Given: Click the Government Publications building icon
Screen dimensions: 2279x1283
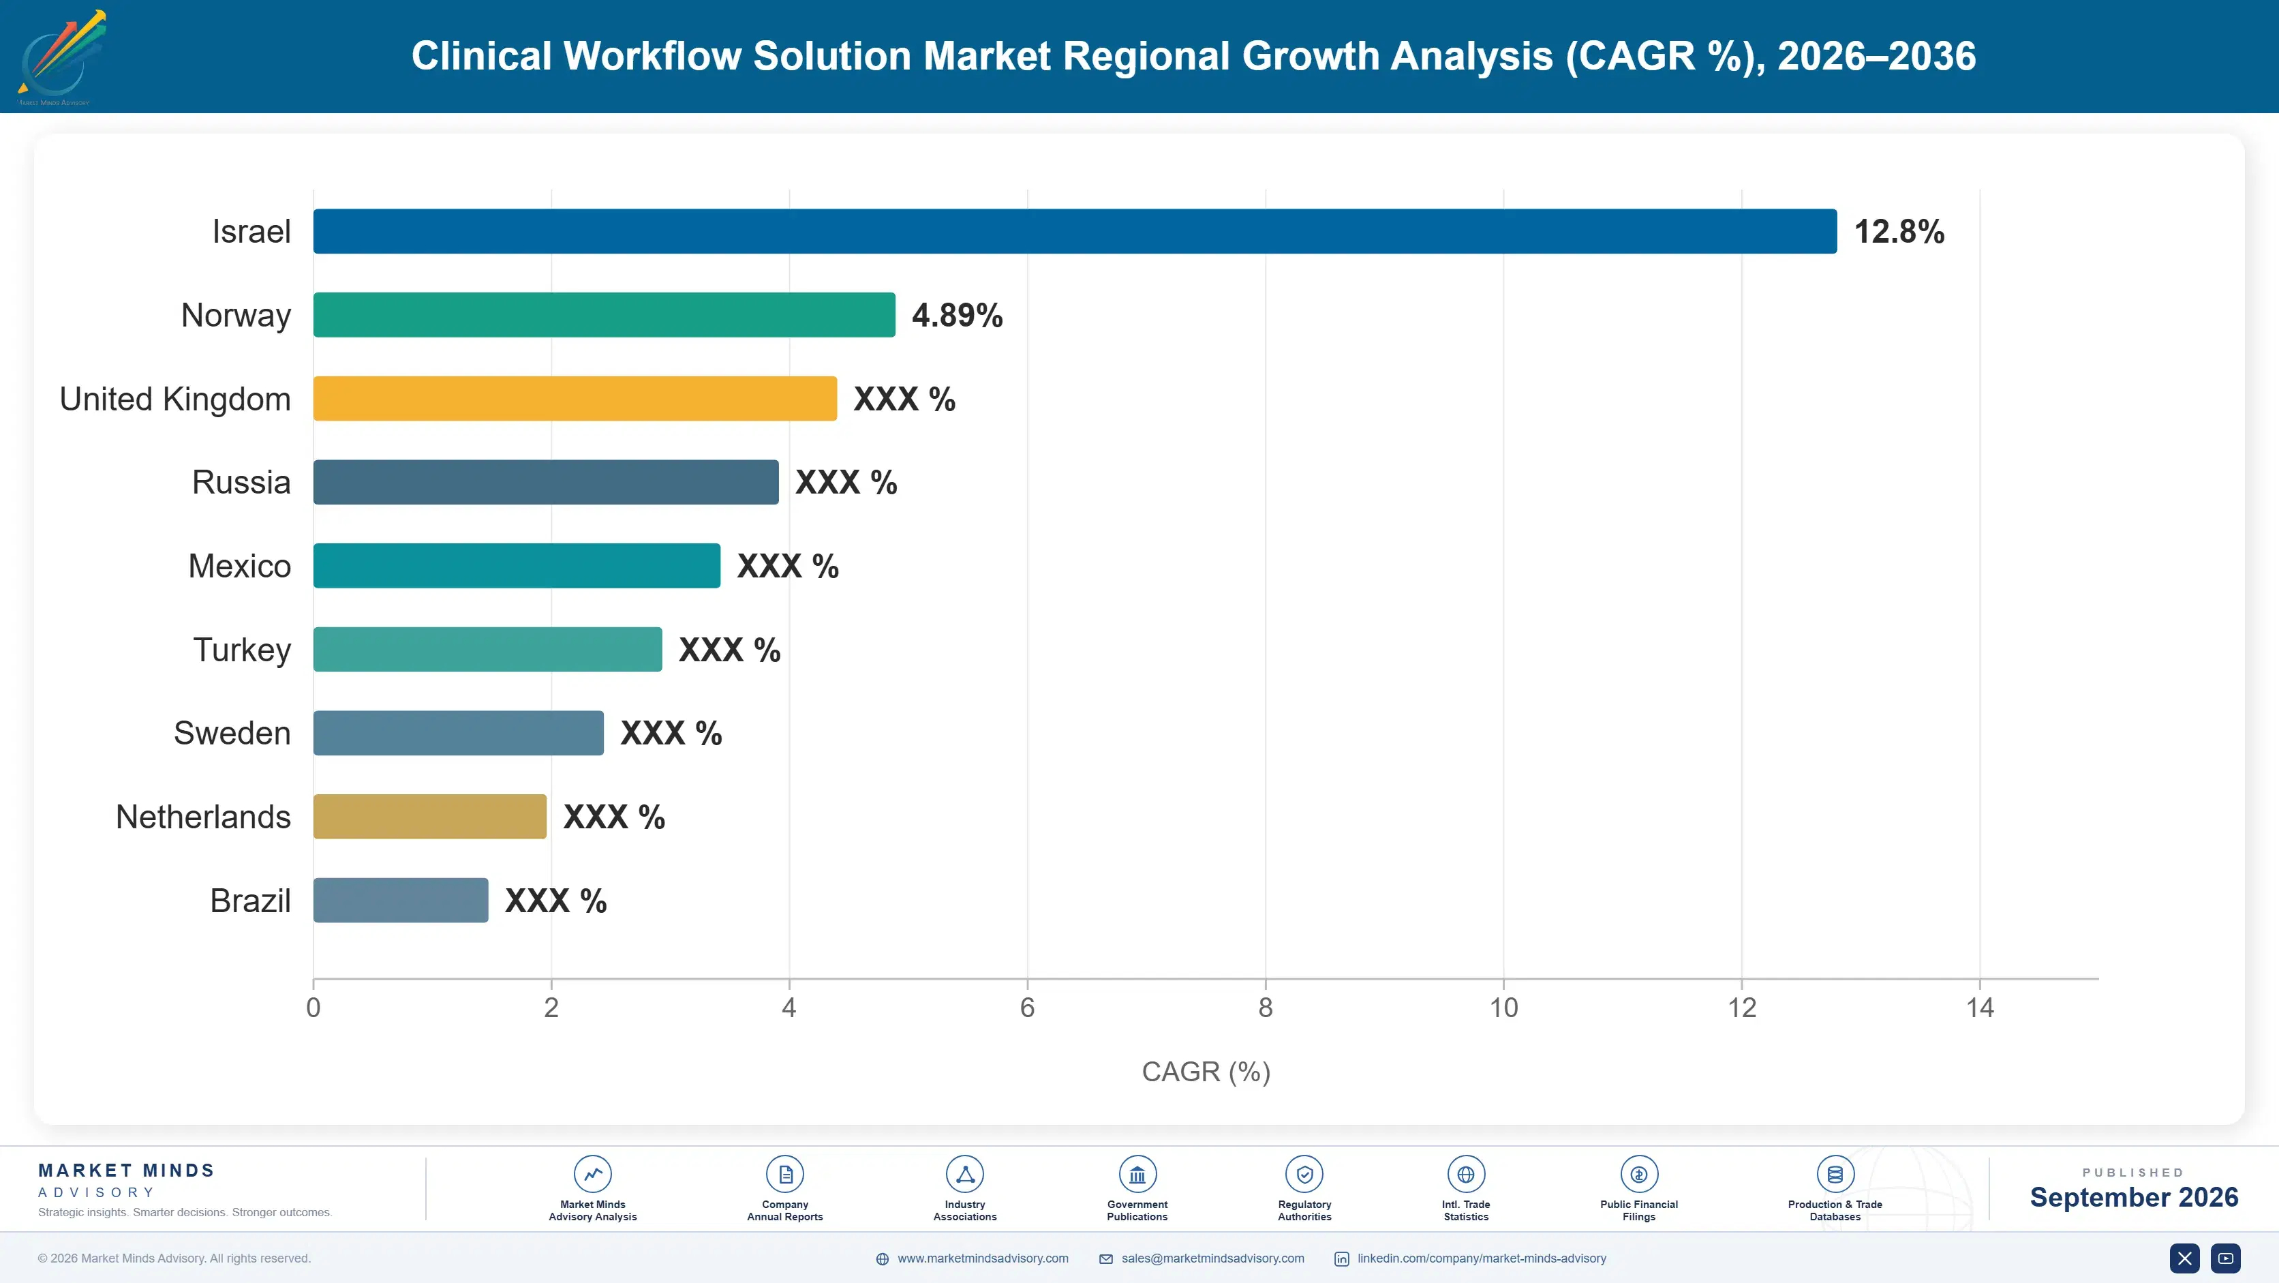Looking at the screenshot, I should pos(1137,1174).
